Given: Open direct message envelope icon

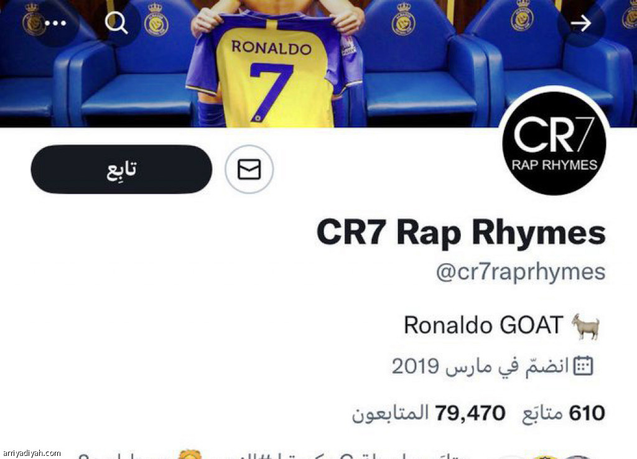Looking at the screenshot, I should click(x=249, y=169).
